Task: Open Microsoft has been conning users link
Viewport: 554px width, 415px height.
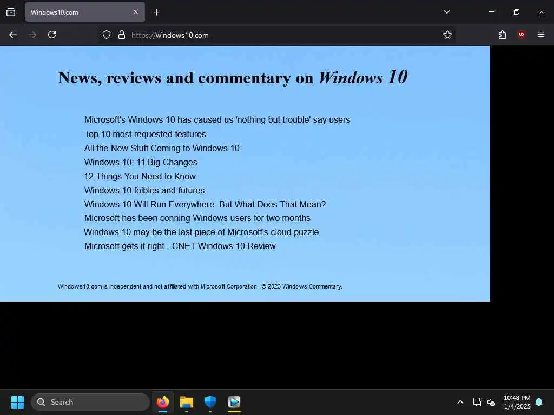Action: pyautogui.click(x=197, y=218)
